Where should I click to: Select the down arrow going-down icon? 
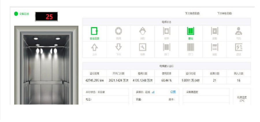click(118, 47)
